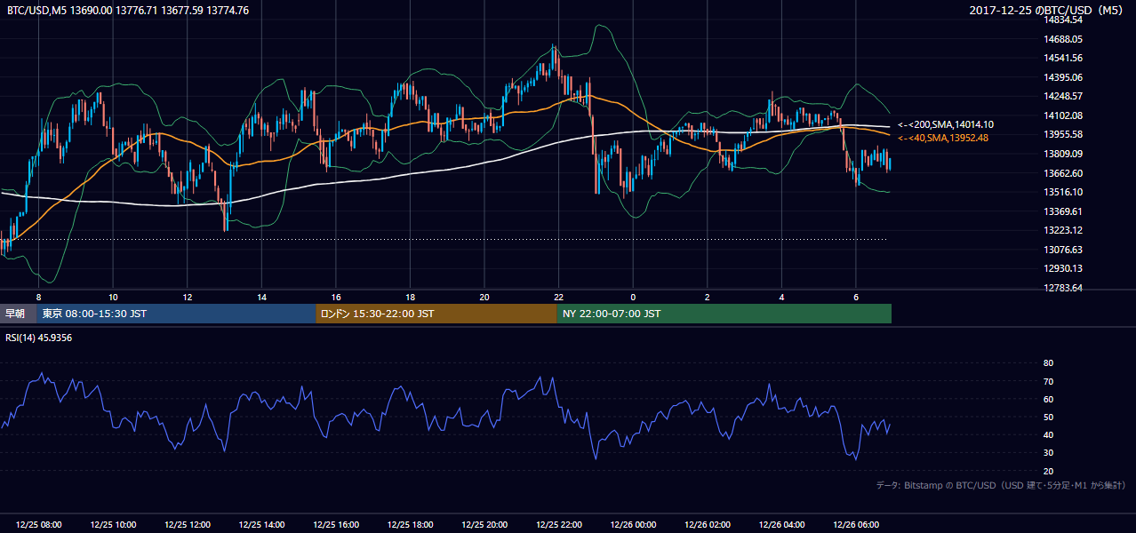Click the price label 12783.64
Viewport: 1136px width, 533px height.
tap(1063, 288)
